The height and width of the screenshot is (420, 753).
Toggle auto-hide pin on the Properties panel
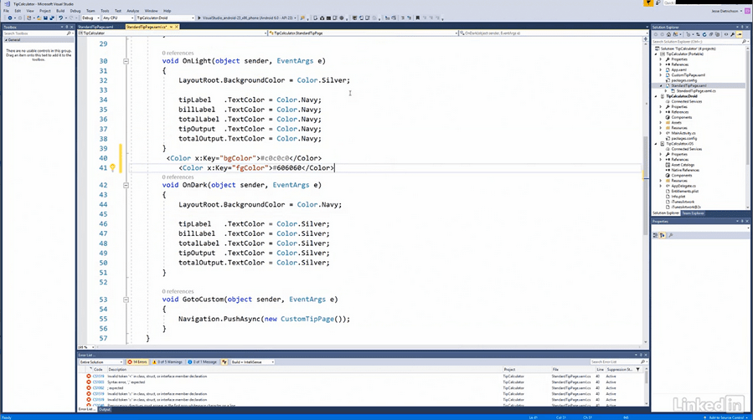click(742, 221)
